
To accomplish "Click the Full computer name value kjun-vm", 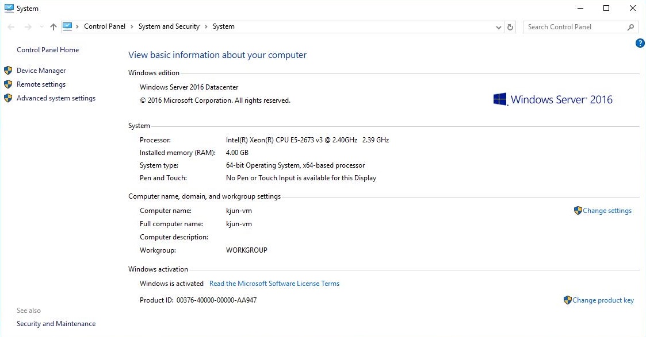I will 239,224.
